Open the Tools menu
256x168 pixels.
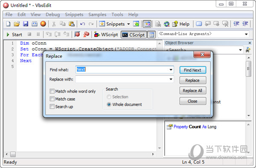pyautogui.click(x=117, y=14)
